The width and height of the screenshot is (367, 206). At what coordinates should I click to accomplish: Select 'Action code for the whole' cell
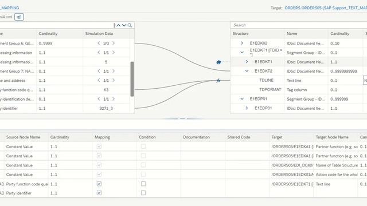335,175
